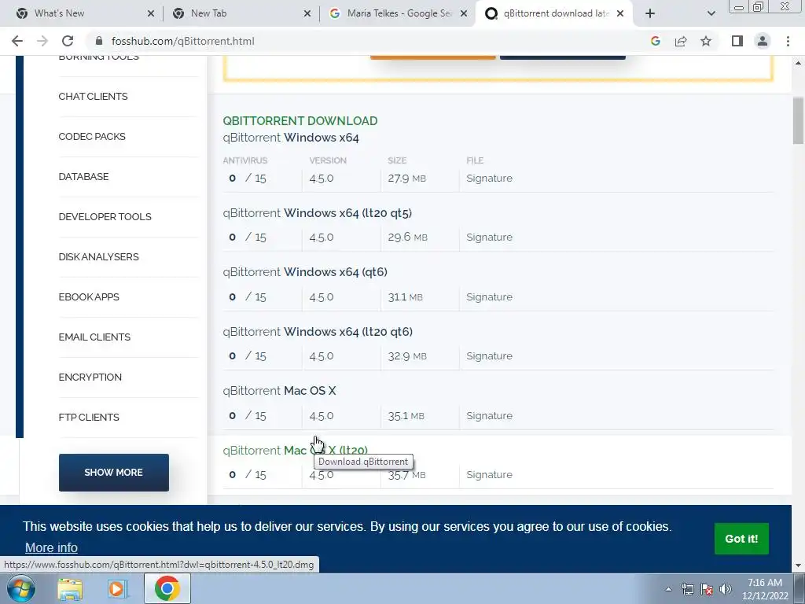Viewport: 805px width, 604px height.
Task: Close the New Tab tab
Action: 307,13
